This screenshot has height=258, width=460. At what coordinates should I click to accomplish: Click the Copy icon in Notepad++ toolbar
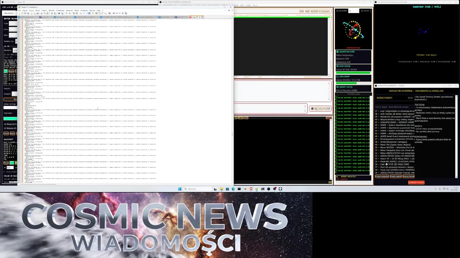click(x=45, y=13)
